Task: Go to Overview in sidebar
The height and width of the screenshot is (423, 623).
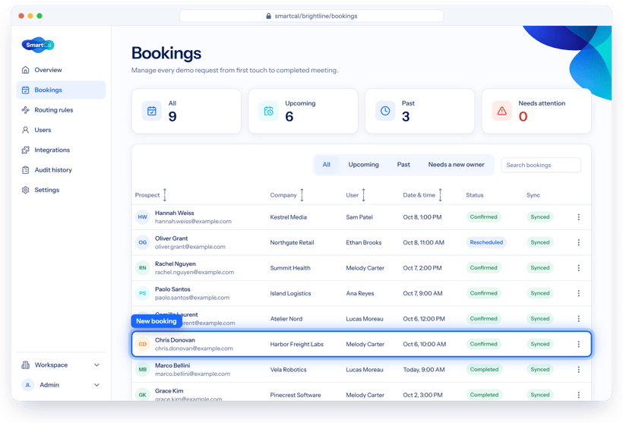Action: (62, 70)
